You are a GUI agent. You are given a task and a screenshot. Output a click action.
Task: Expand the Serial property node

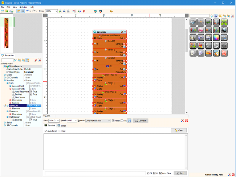pos(5,123)
